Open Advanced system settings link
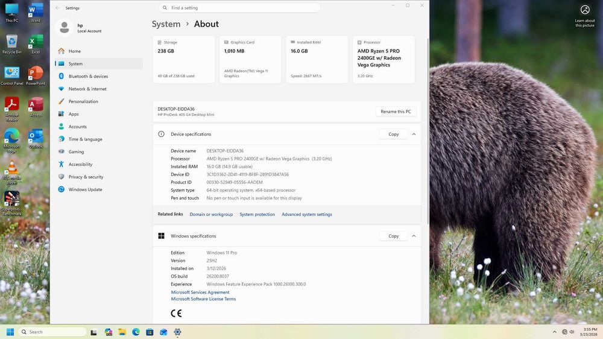Viewport: 603px width, 339px height. tap(307, 214)
